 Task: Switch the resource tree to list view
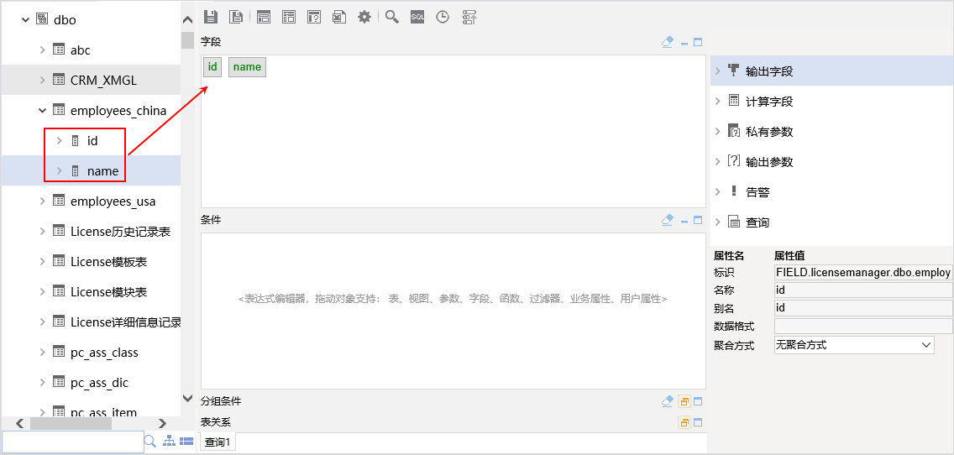[186, 442]
